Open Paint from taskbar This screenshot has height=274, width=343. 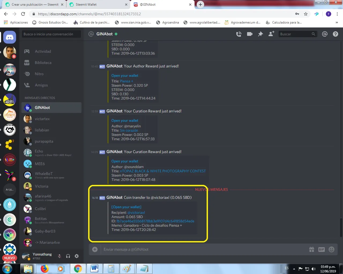pyautogui.click(x=127, y=269)
